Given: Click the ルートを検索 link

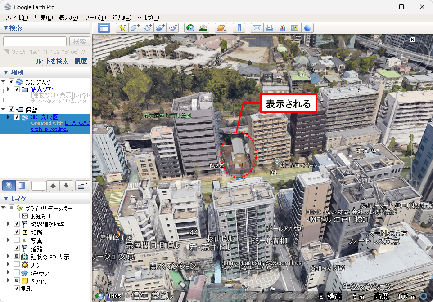Looking at the screenshot, I should click(x=53, y=61).
